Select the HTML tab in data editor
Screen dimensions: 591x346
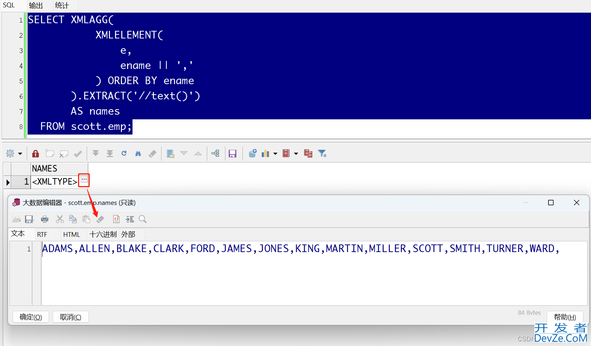pos(72,235)
